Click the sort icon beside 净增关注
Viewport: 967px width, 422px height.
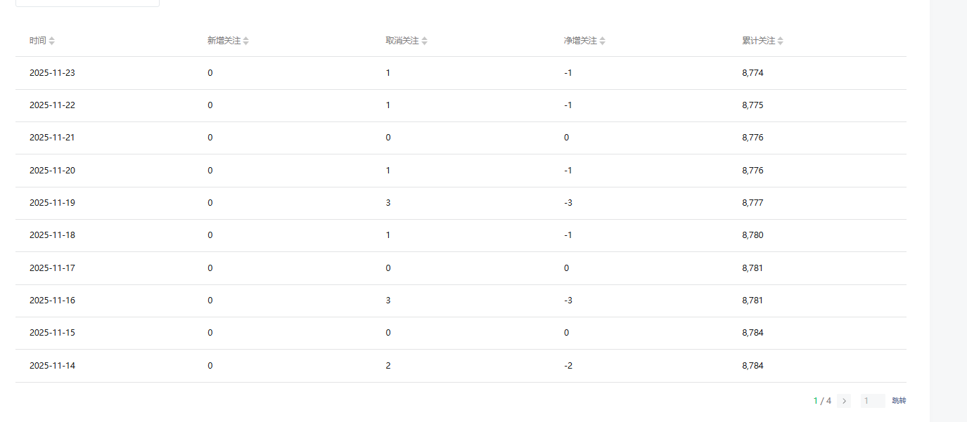point(603,41)
